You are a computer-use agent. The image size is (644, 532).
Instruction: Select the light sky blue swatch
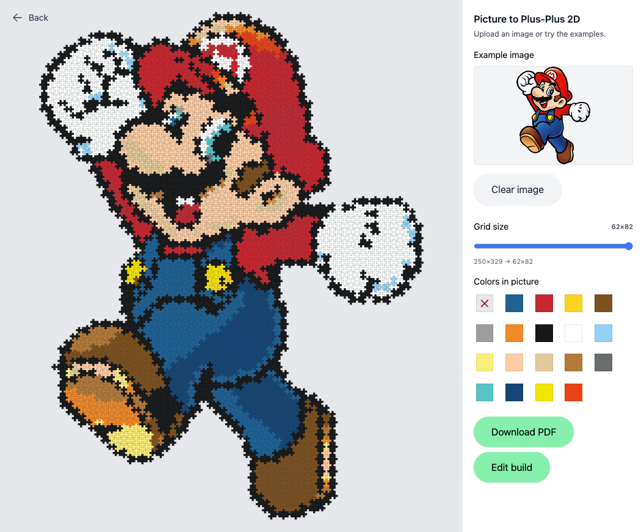603,333
